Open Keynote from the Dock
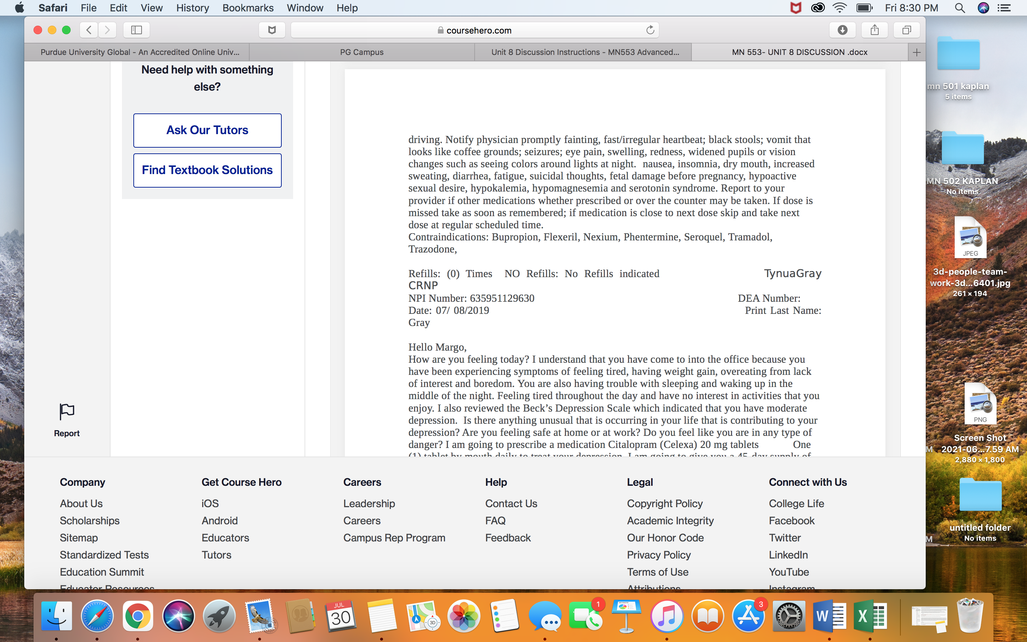1027x642 pixels. point(627,616)
